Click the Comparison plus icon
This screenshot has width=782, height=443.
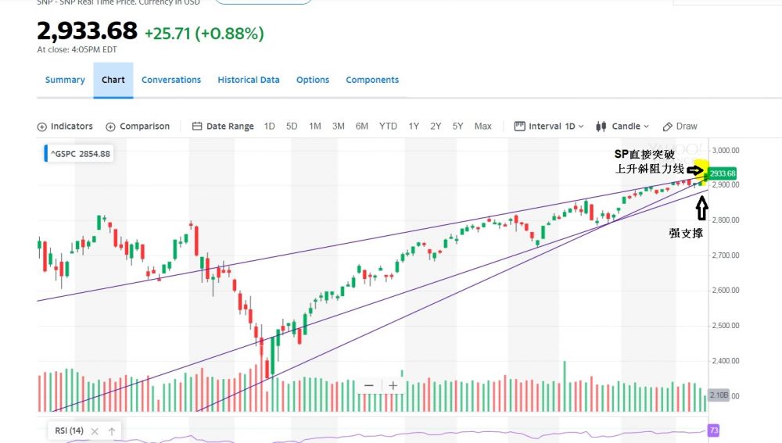(111, 127)
